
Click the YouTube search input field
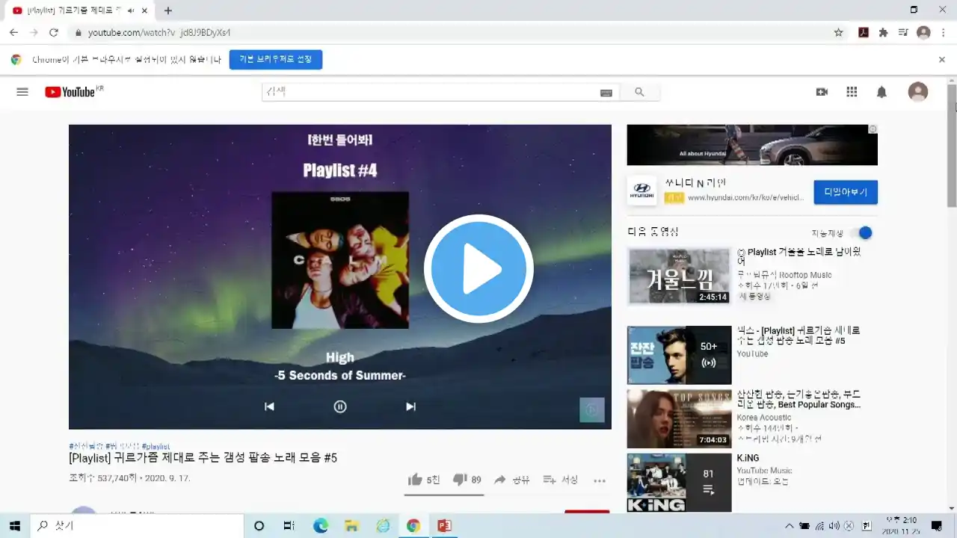pos(430,92)
